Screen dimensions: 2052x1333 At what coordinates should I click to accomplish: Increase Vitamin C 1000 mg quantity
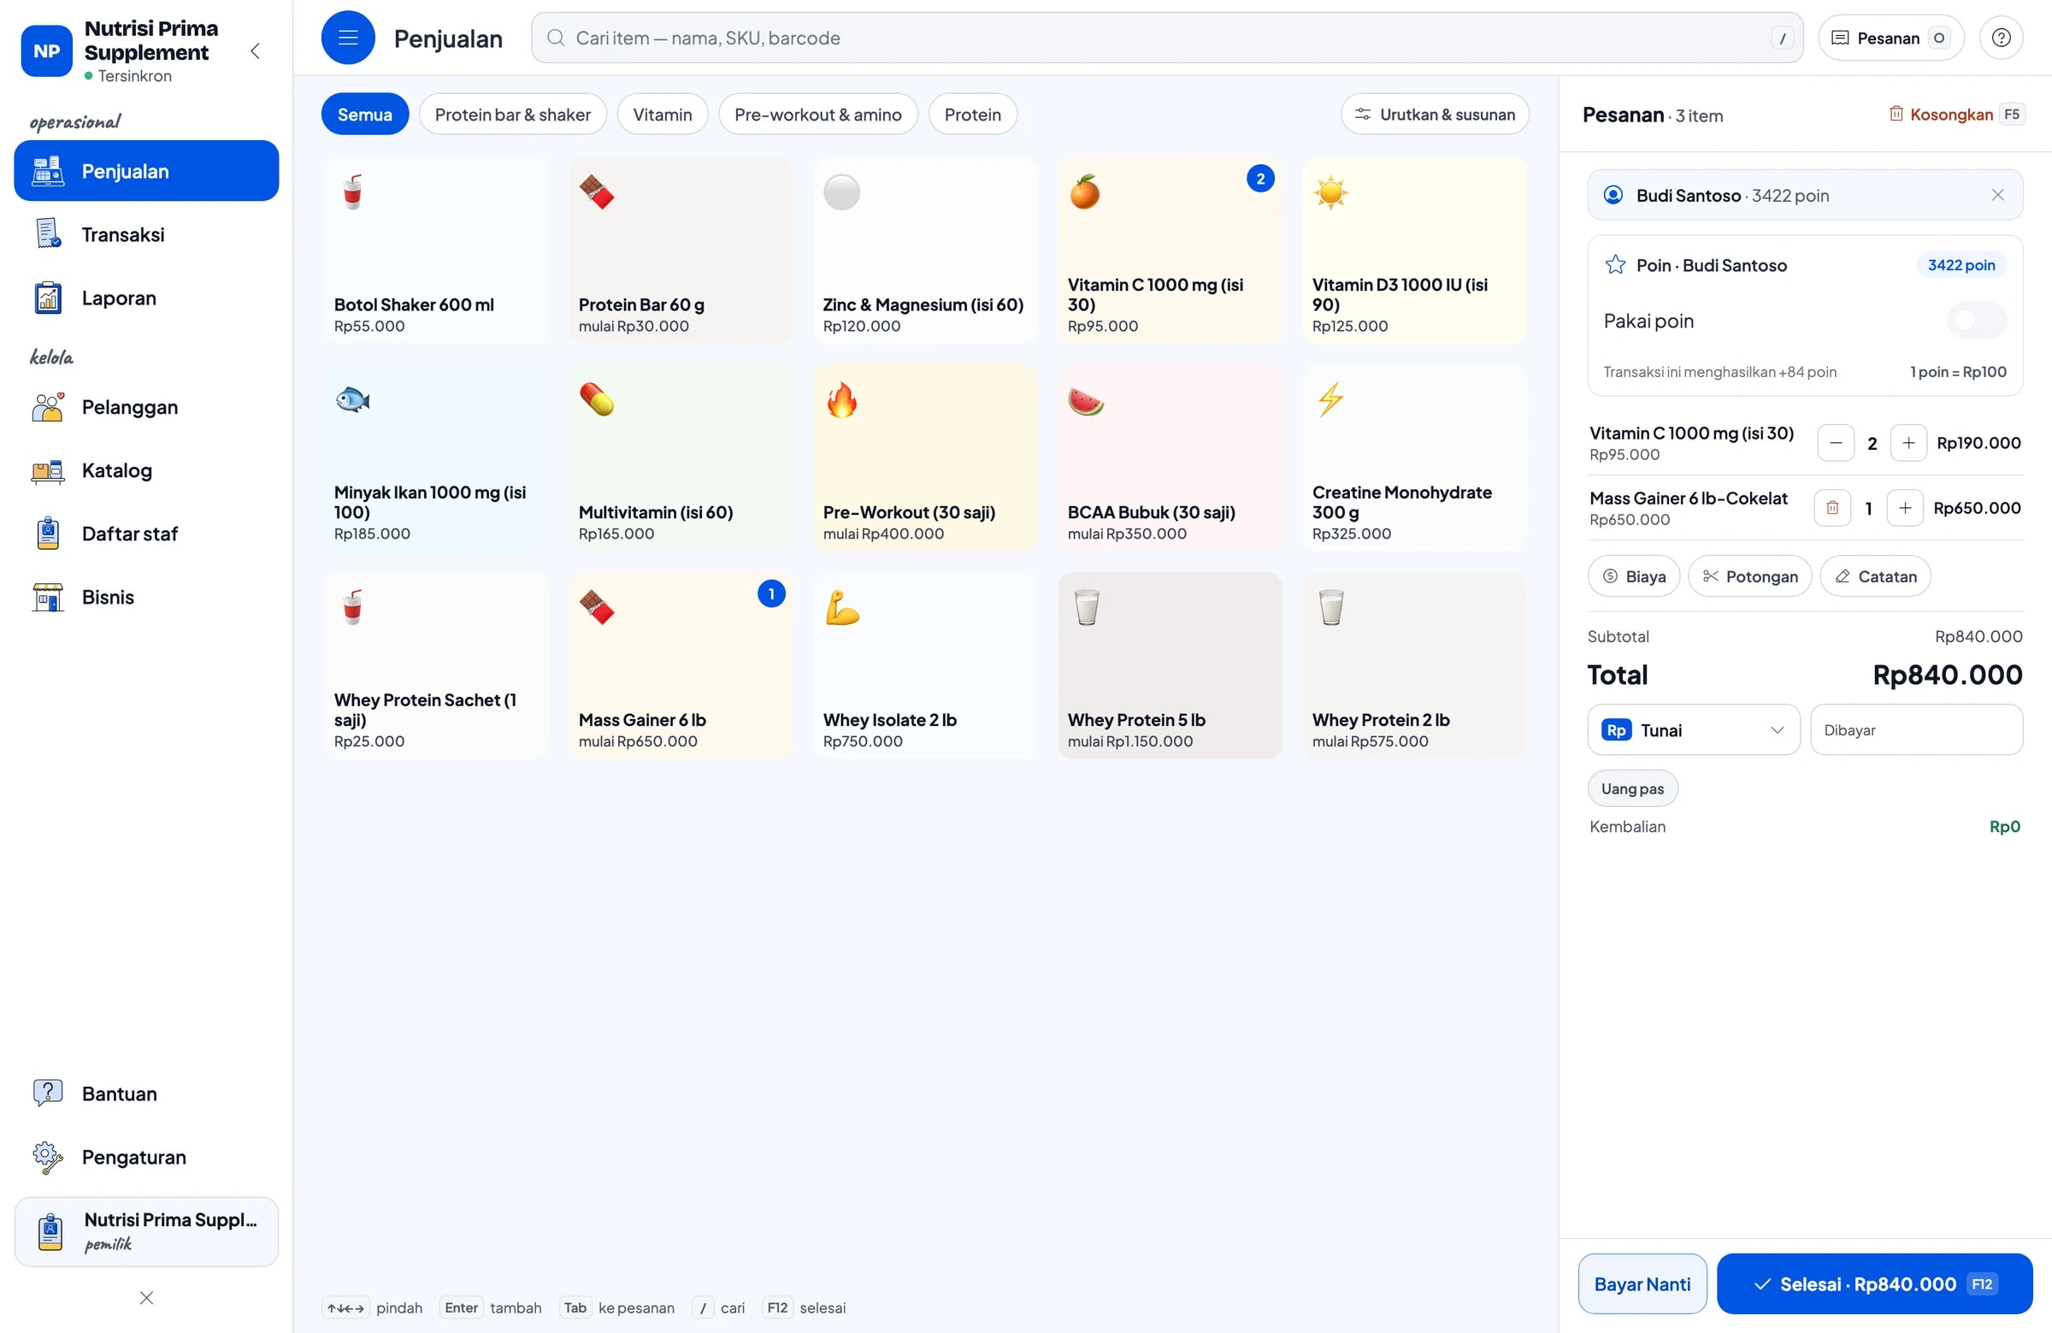point(1908,442)
